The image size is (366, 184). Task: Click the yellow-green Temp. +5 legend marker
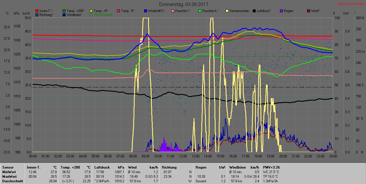[91, 11]
